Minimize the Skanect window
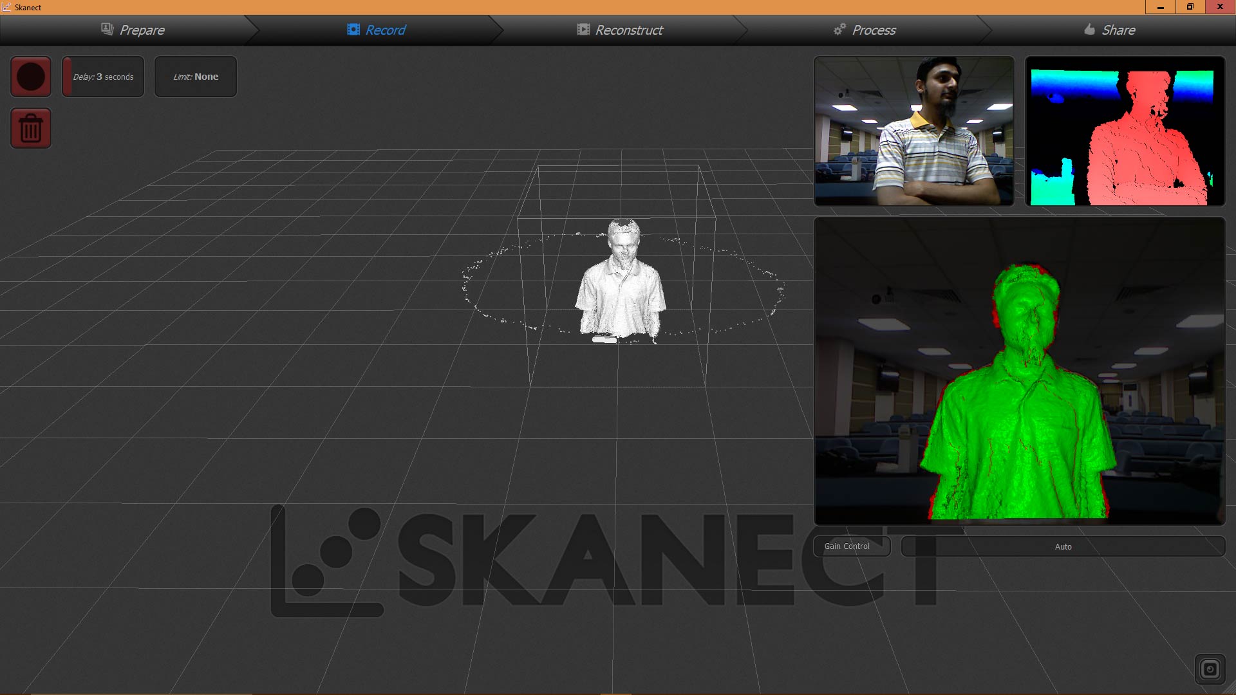1236x695 pixels. pos(1160,7)
